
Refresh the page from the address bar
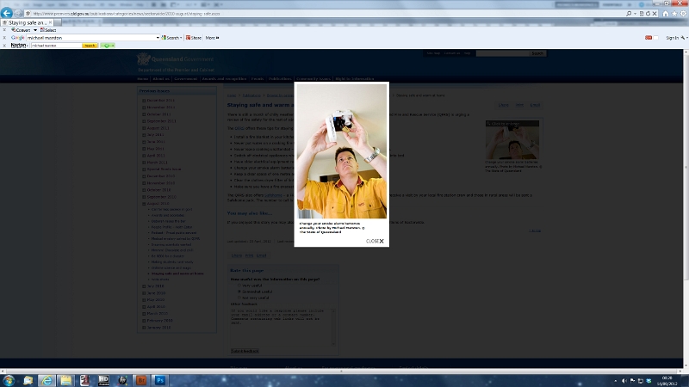tap(648, 14)
